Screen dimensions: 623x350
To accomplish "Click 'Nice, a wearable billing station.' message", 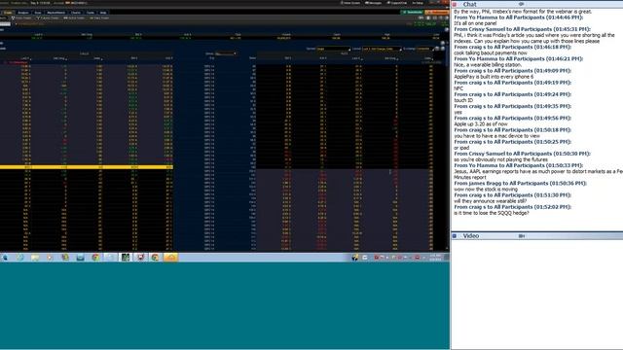I will [x=487, y=65].
